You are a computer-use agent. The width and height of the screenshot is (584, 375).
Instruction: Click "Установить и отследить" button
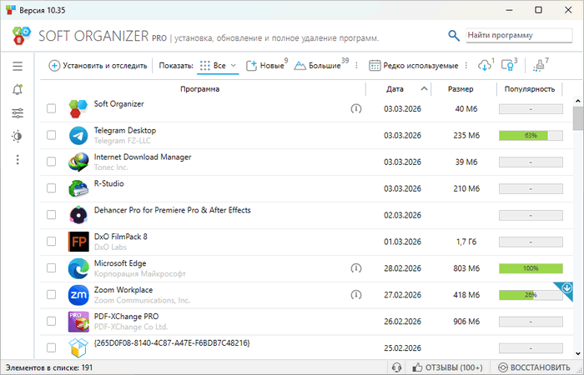(98, 65)
